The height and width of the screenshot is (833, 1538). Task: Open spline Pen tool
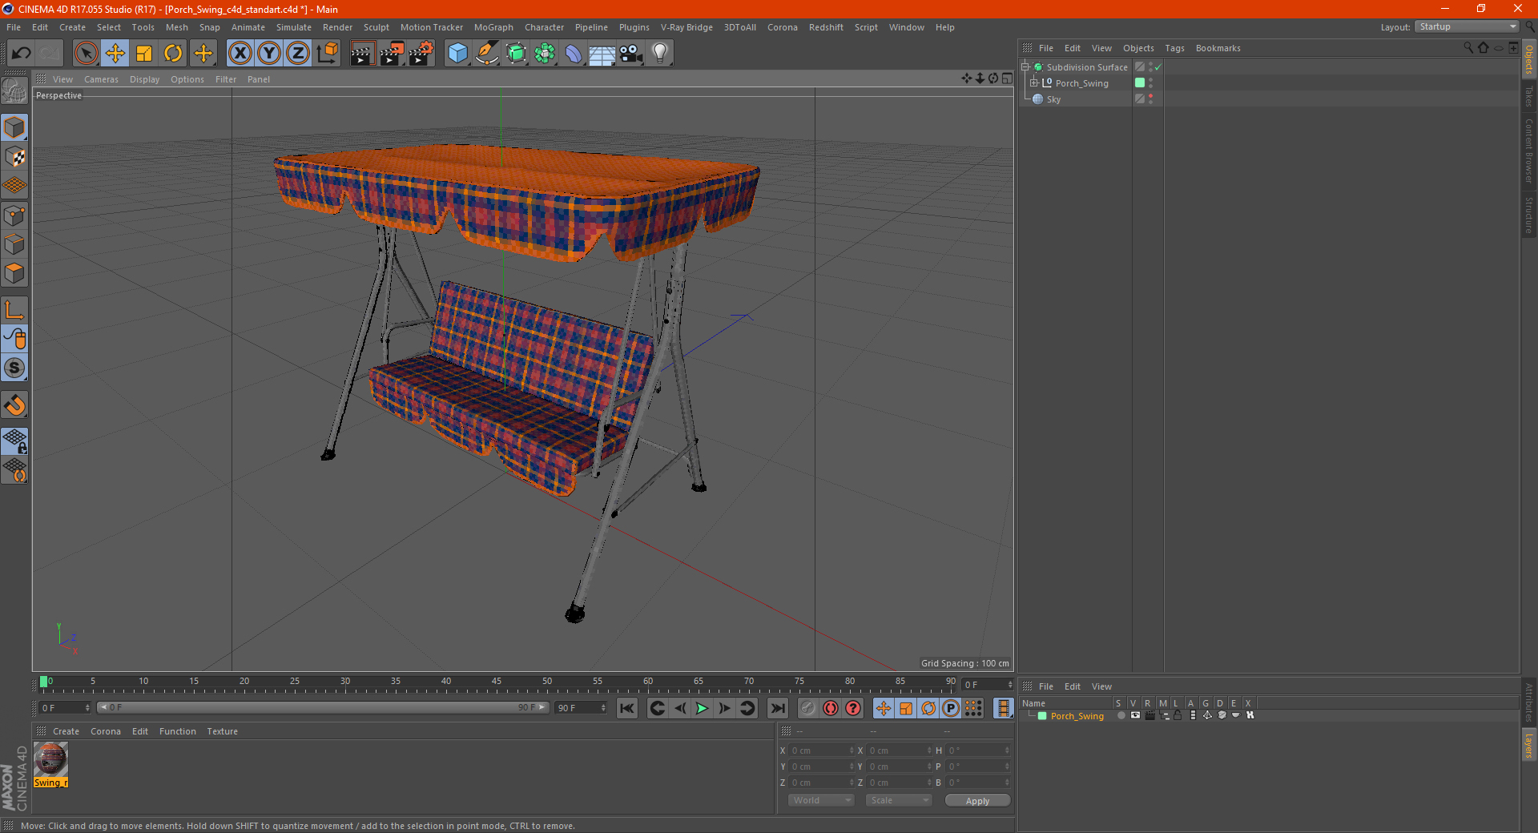coord(487,54)
